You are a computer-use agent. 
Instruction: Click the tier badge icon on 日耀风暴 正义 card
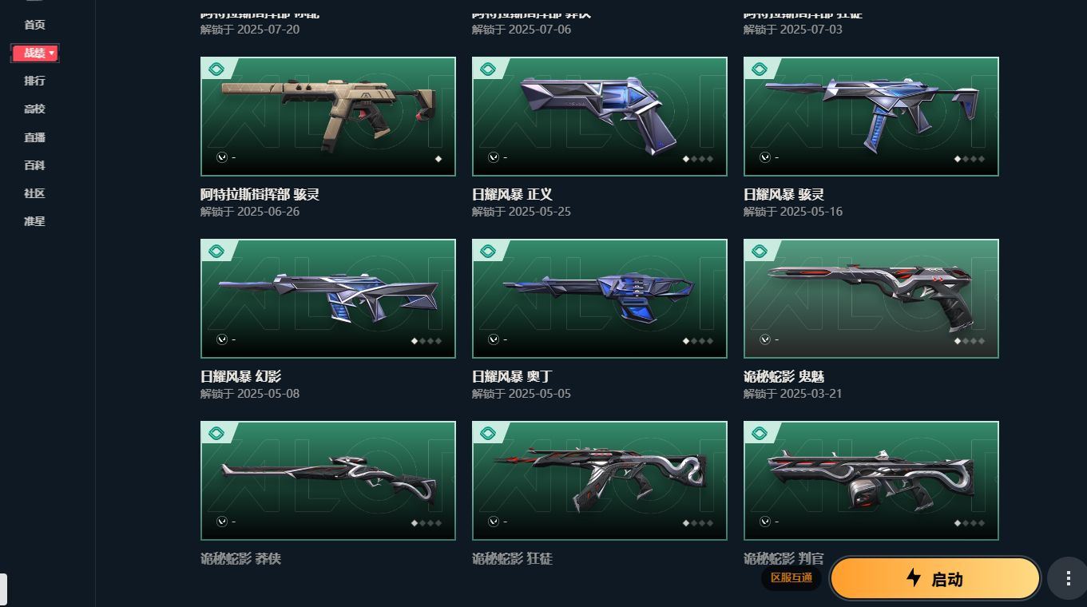pos(487,69)
